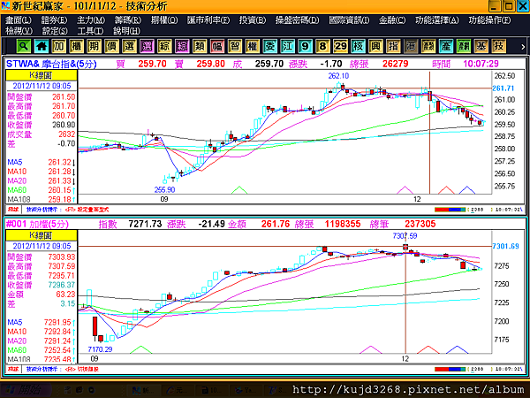Open the 功能操作(F) menu
Viewport: 530px width, 398px height.
pyautogui.click(x=489, y=20)
